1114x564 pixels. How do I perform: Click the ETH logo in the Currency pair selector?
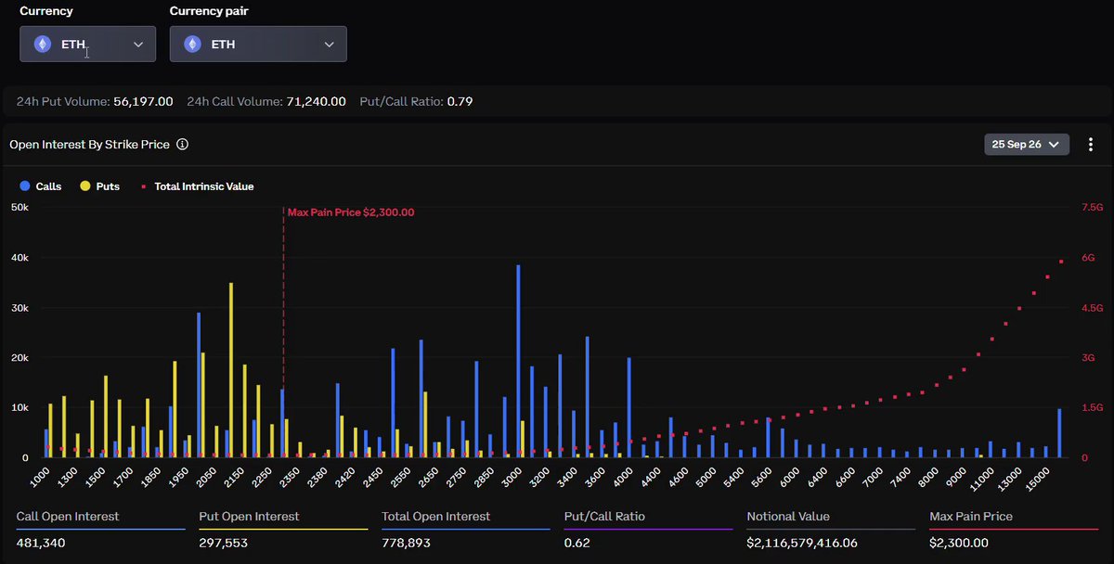[x=192, y=44]
